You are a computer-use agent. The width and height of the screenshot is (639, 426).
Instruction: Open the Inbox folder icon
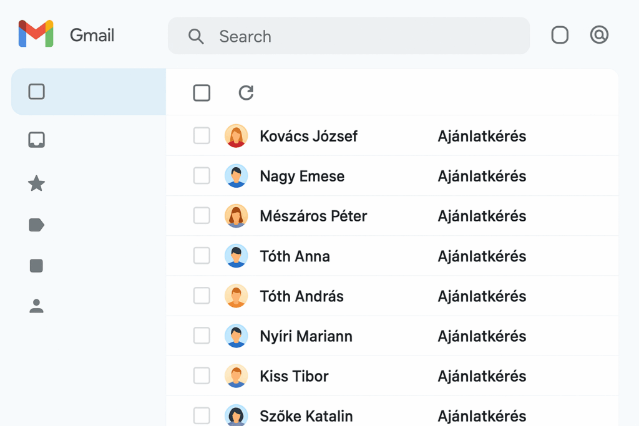[36, 140]
